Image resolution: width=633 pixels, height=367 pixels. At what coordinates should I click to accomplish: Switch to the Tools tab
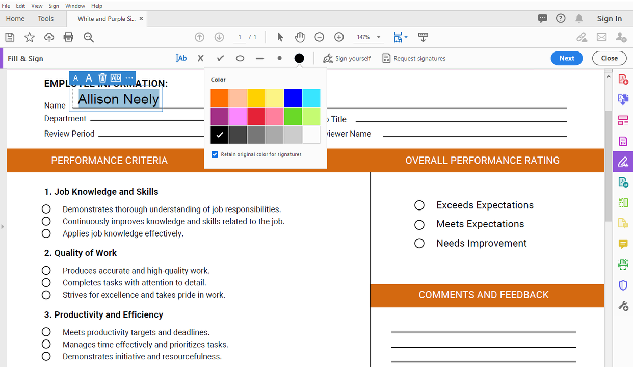point(45,18)
